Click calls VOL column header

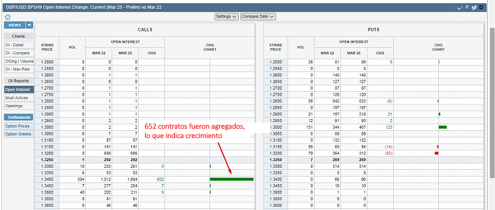[x=72, y=47]
